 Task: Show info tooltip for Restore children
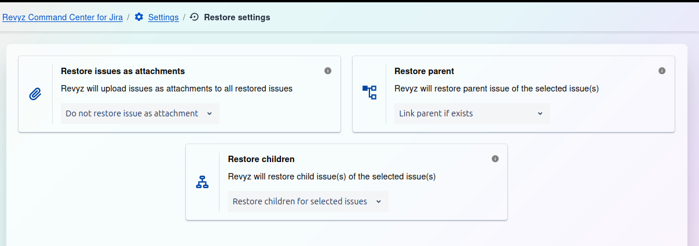[x=495, y=159]
